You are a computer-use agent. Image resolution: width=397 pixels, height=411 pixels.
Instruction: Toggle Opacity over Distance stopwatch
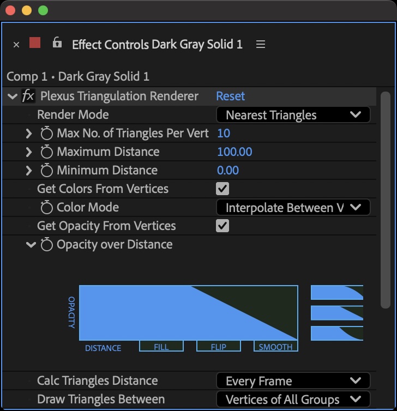[x=47, y=245]
